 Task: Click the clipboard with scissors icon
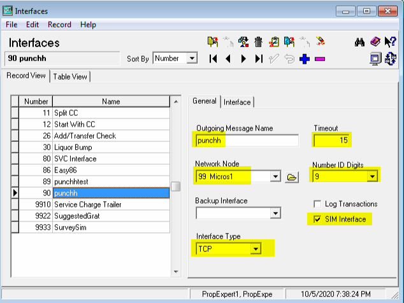(274, 42)
